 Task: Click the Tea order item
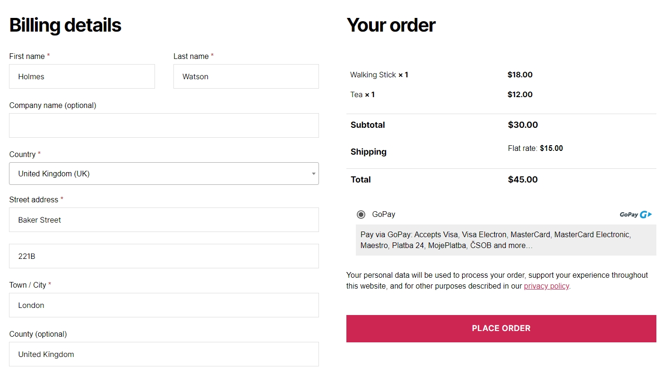(362, 94)
